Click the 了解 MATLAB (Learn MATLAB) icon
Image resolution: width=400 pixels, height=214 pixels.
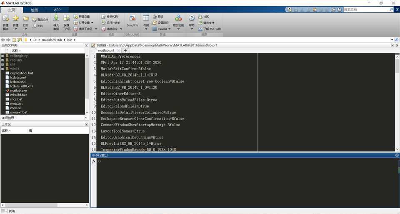click(200, 29)
